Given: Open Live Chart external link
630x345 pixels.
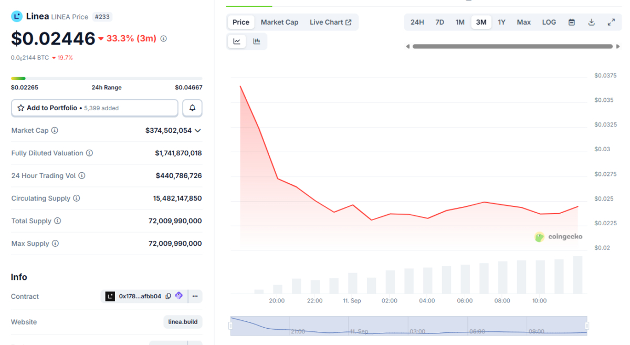Looking at the screenshot, I should coord(330,22).
